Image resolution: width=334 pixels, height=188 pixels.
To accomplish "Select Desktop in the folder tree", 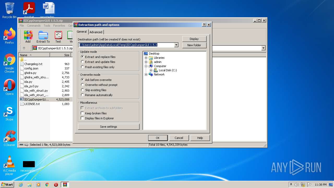I will pos(154,54).
